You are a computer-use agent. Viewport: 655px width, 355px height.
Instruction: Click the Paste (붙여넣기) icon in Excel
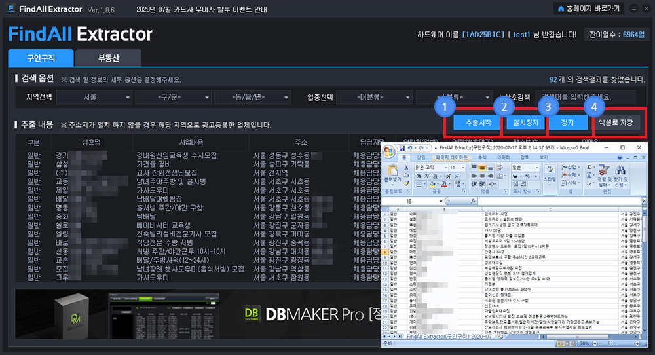click(392, 170)
